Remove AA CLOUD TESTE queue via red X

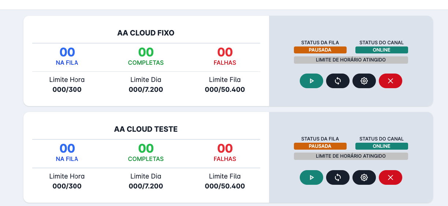pos(391,177)
